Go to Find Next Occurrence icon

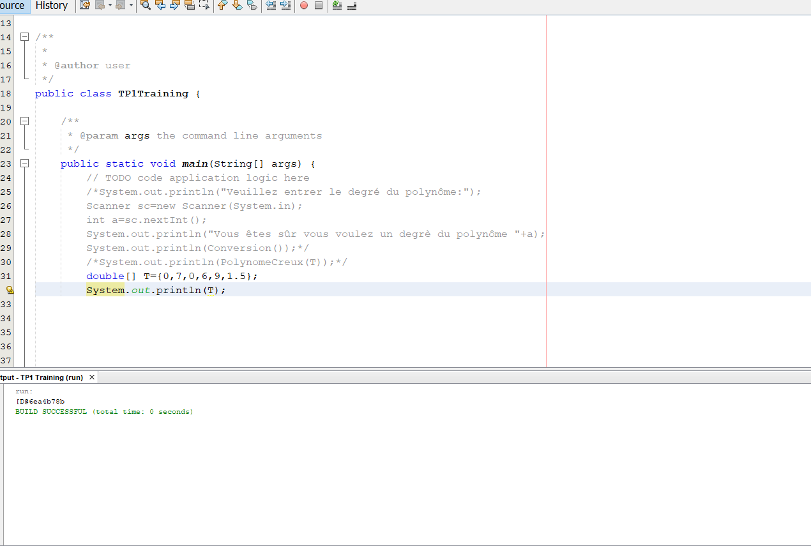pyautogui.click(x=175, y=6)
